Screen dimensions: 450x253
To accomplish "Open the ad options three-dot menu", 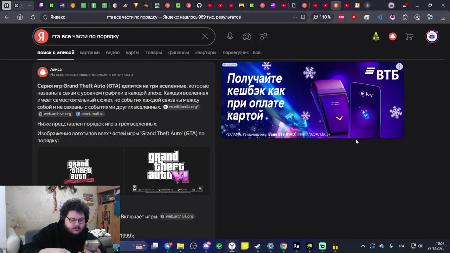I will (399, 66).
